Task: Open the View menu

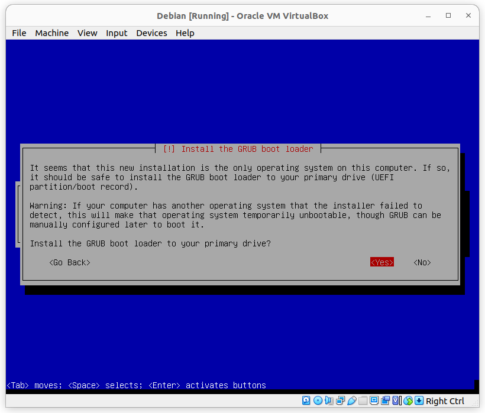Action: [x=87, y=33]
